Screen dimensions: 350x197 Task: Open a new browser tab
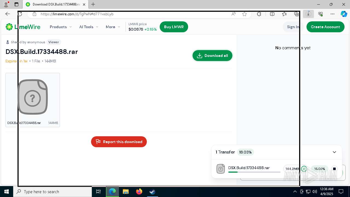(93, 4)
